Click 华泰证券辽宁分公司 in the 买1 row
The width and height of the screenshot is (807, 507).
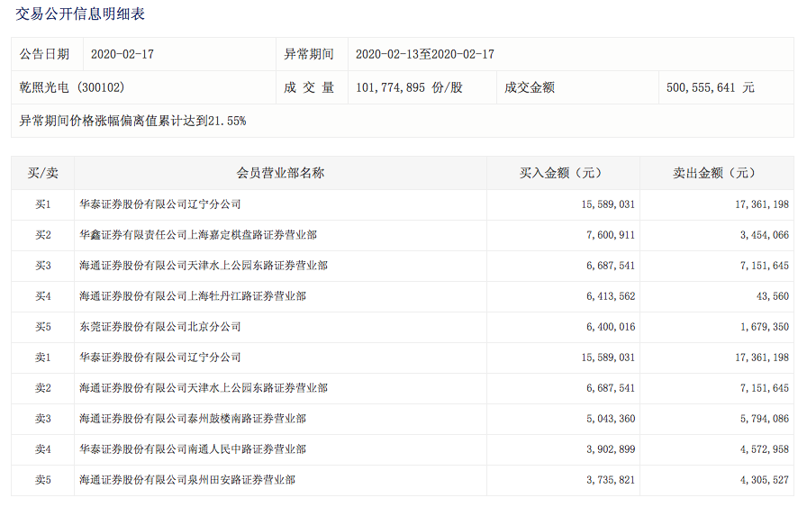(160, 204)
